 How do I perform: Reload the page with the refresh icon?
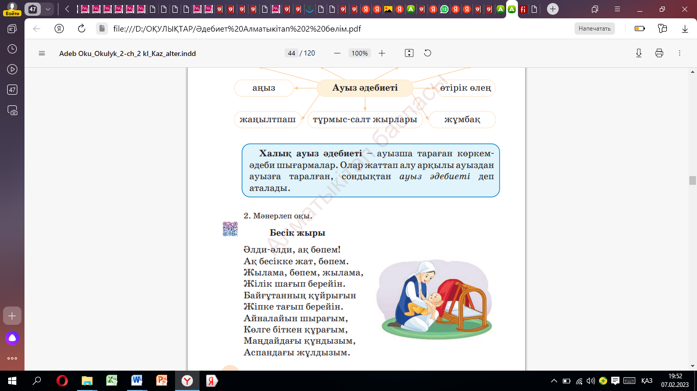pyautogui.click(x=81, y=29)
